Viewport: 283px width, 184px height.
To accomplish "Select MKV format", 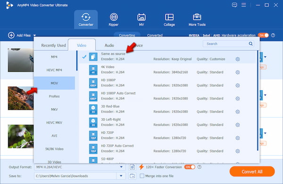I will point(54,109).
